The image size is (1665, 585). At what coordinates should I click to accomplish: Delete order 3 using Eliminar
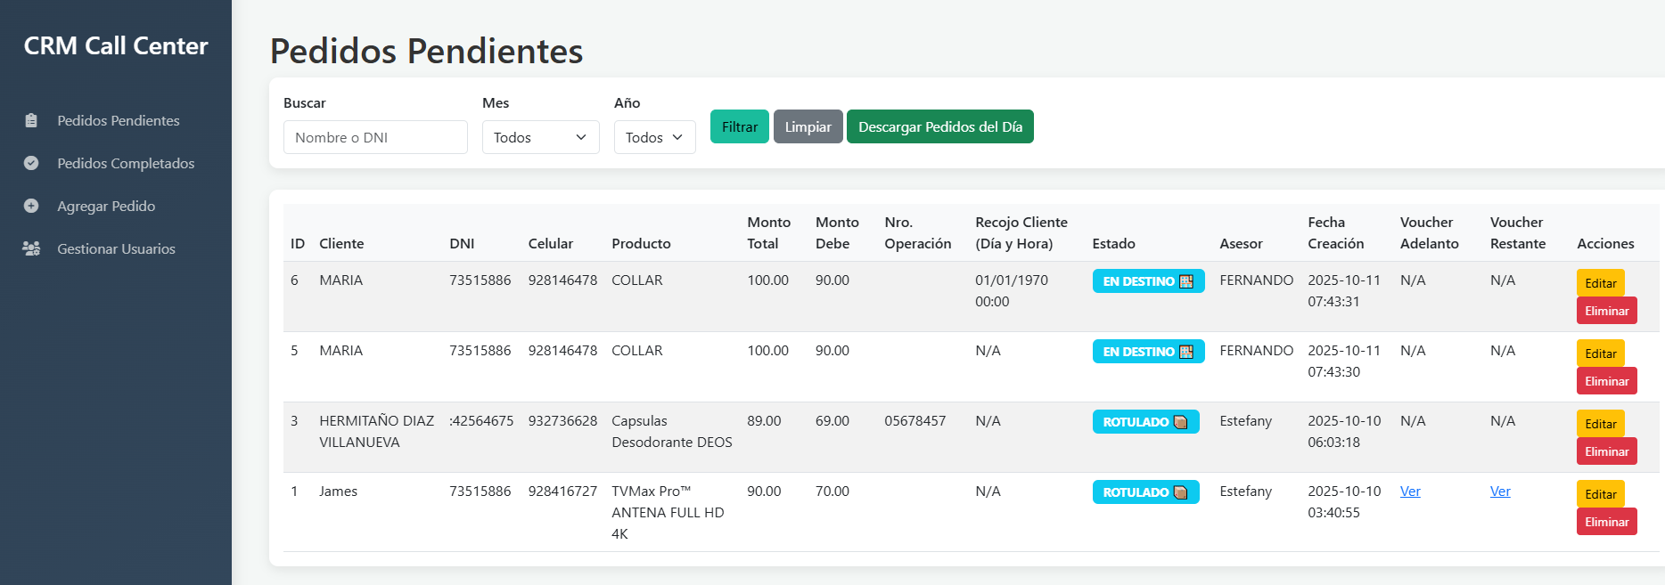coord(1606,451)
